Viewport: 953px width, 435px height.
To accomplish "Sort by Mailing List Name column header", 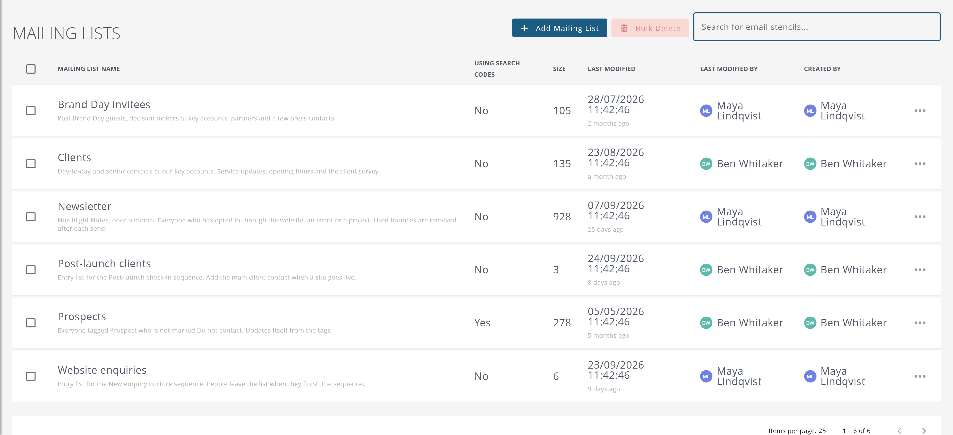I will (x=89, y=69).
